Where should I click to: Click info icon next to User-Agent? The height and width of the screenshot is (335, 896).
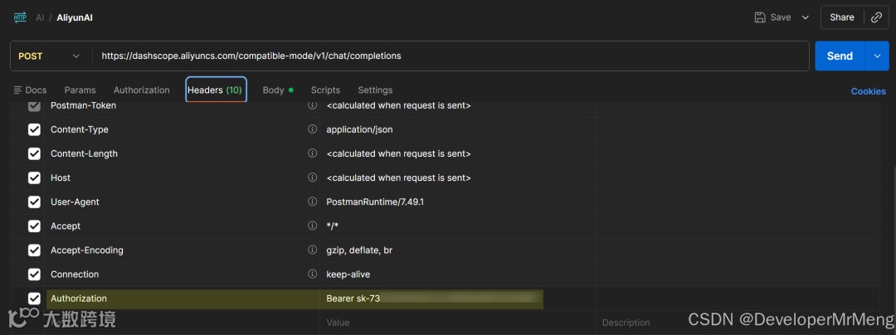coord(313,201)
